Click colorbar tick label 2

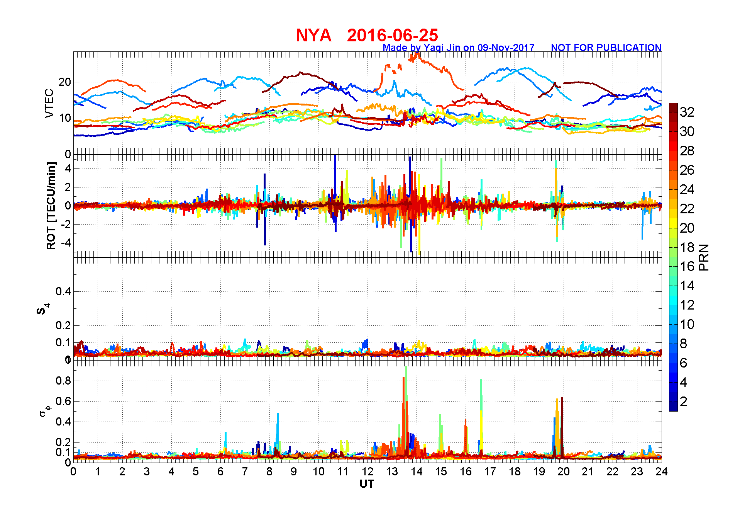(683, 402)
